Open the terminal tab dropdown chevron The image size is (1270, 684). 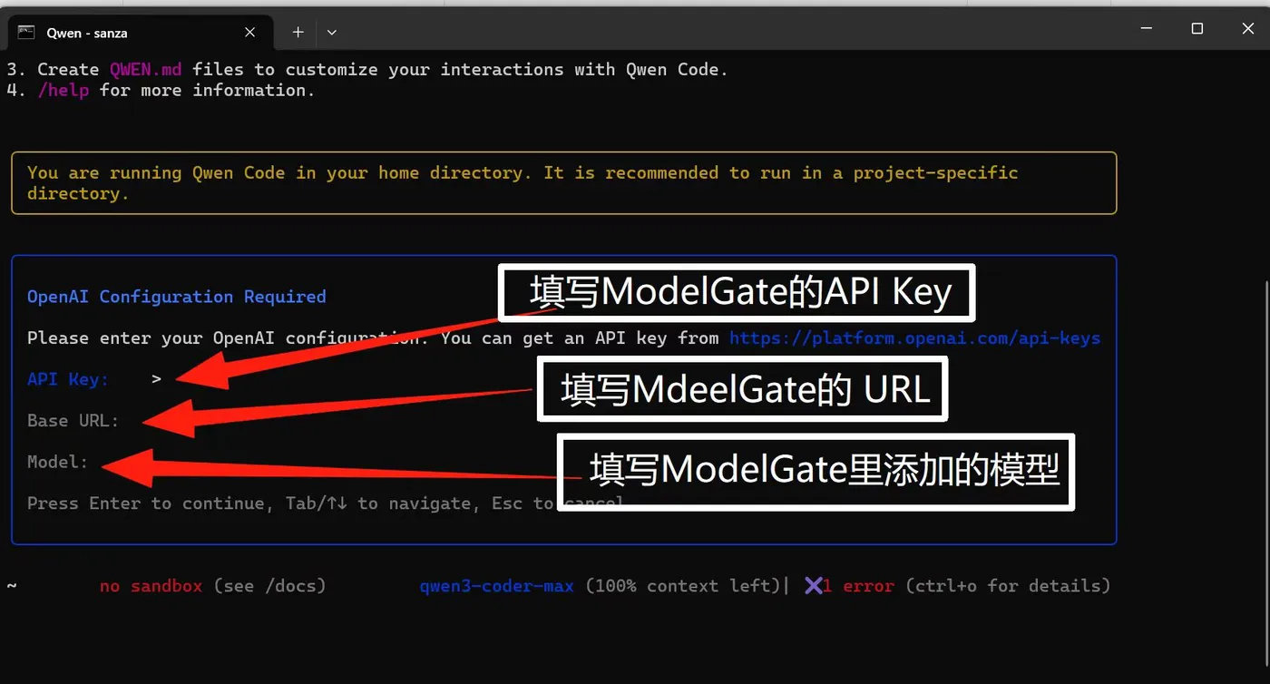[x=331, y=32]
